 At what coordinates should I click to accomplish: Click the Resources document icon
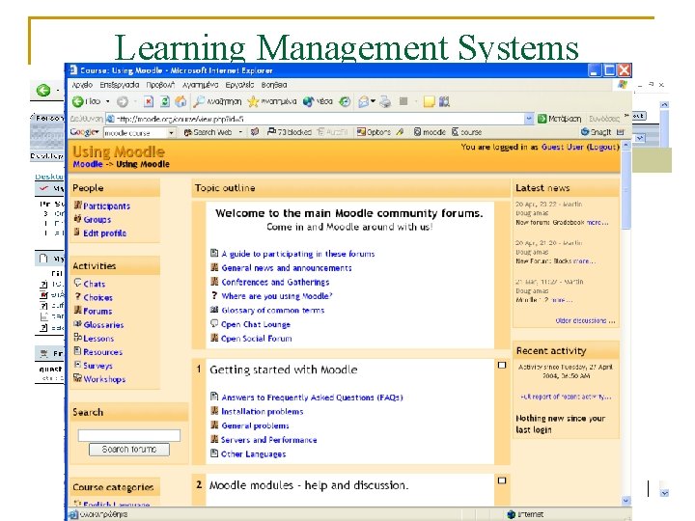click(x=77, y=351)
